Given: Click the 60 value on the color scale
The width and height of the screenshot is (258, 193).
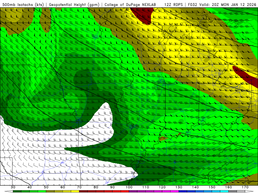Looking at the screenshot, I should point(63,187).
